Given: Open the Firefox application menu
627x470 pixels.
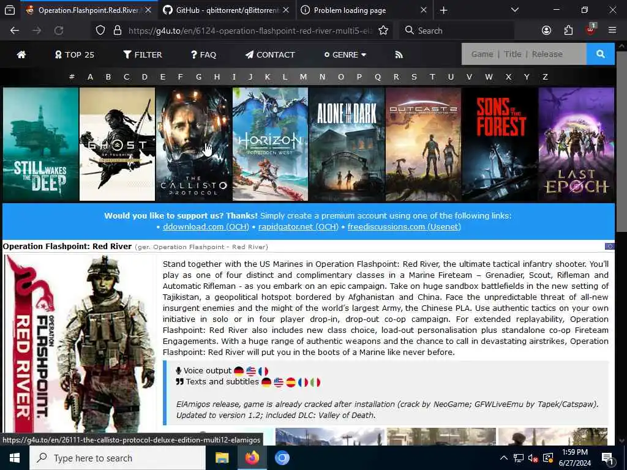Looking at the screenshot, I should click(612, 31).
